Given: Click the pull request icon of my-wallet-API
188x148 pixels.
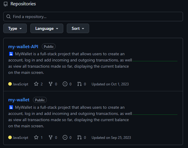Looking at the screenshot, I should (x=79, y=84).
